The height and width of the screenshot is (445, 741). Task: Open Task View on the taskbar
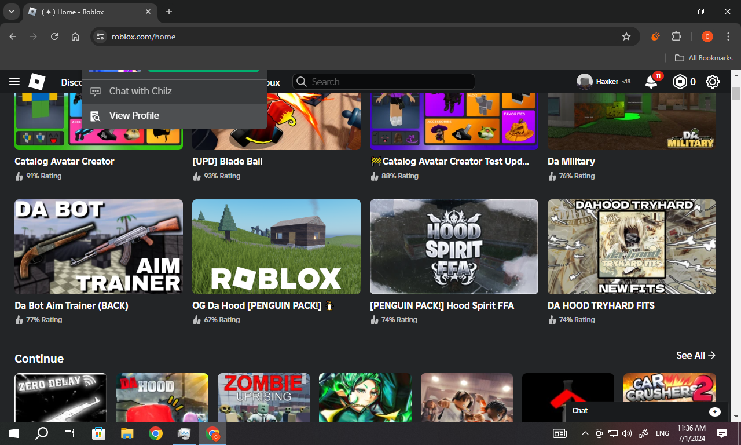(x=69, y=433)
